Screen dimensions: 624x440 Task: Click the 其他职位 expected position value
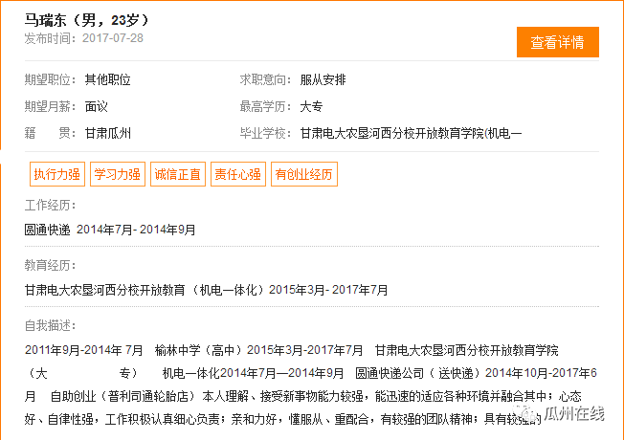tap(108, 80)
